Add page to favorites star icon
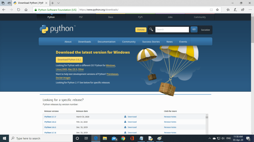254x142 pixels. pyautogui.click(x=217, y=10)
